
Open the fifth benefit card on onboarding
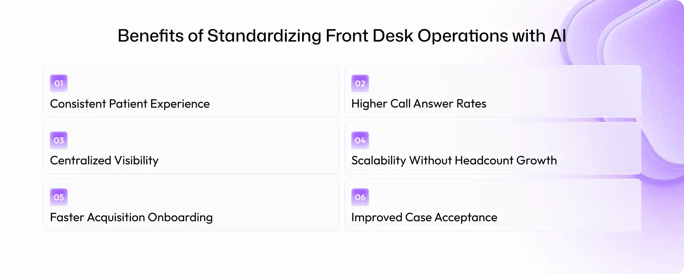click(x=191, y=205)
